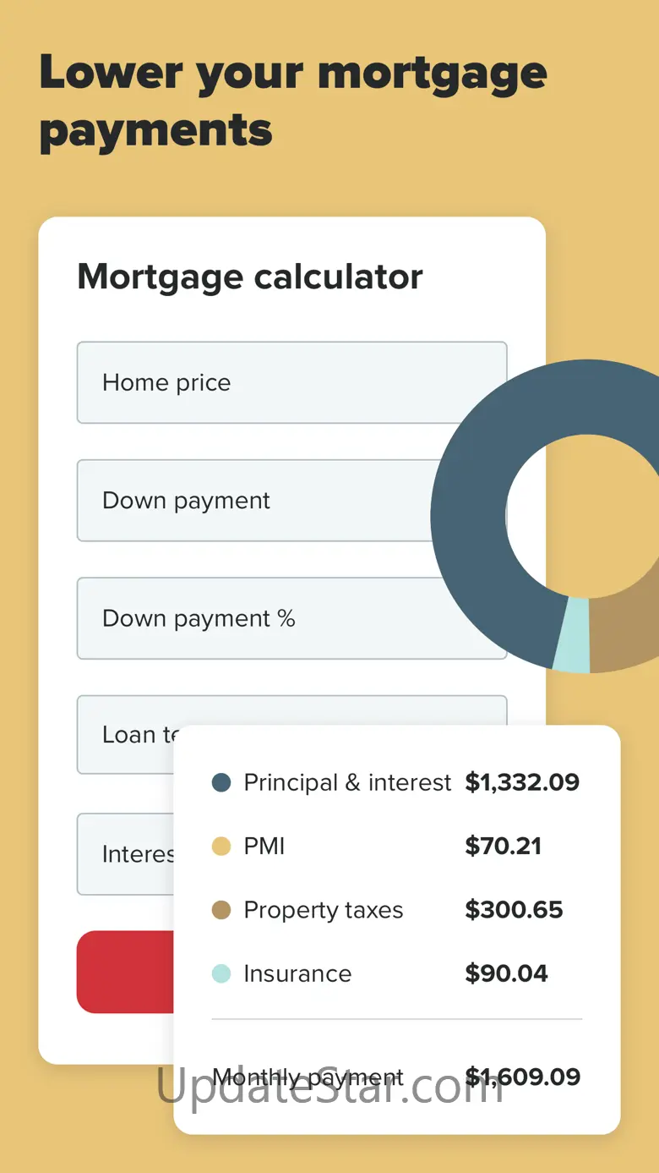
Task: Click the Insurance amount $90.04
Action: (506, 973)
